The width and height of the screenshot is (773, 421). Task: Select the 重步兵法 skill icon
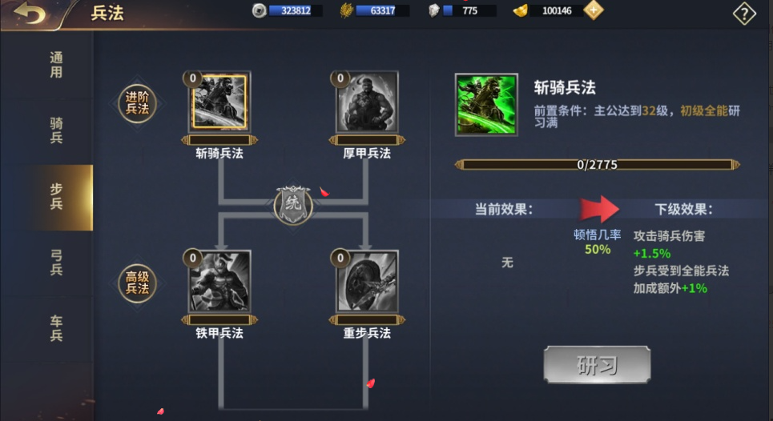pyautogui.click(x=367, y=281)
